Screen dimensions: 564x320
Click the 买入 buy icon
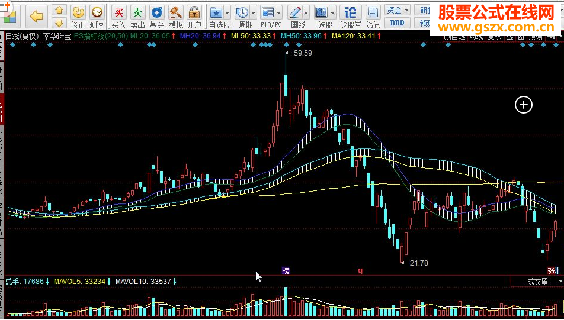tap(118, 17)
